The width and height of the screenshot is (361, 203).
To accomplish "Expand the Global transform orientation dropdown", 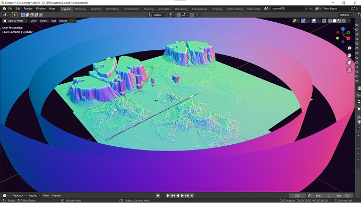I will (x=158, y=15).
